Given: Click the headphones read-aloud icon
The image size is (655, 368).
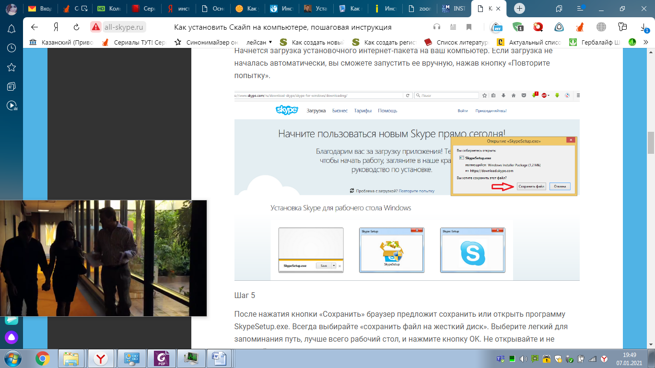Looking at the screenshot, I should click(437, 27).
